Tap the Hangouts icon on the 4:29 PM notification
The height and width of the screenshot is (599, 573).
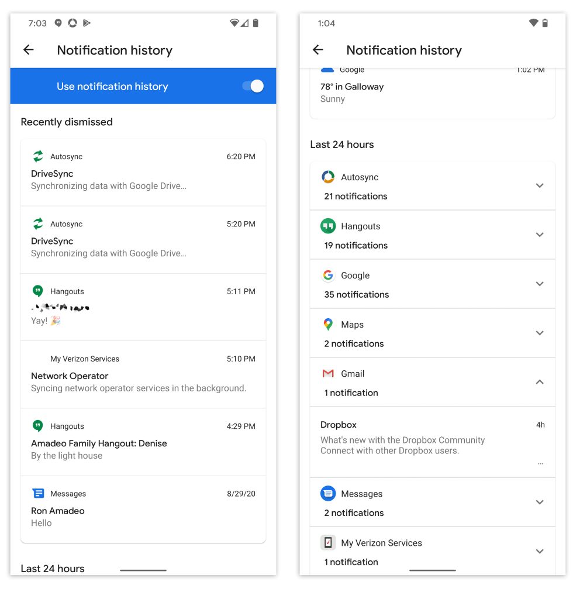(38, 426)
